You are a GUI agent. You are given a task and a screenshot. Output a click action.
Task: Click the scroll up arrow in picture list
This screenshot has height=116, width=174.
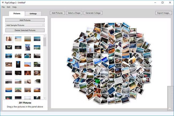pyautogui.click(x=45, y=36)
